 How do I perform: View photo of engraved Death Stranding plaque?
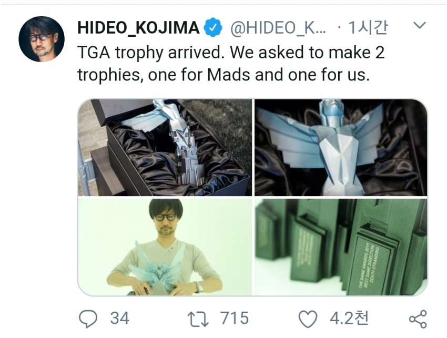341,247
